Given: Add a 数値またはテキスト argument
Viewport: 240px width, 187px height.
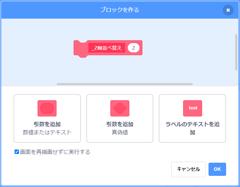Looking at the screenshot, I should [x=47, y=118].
